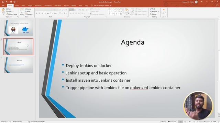Toggle Comments in status bar

coord(172,122)
